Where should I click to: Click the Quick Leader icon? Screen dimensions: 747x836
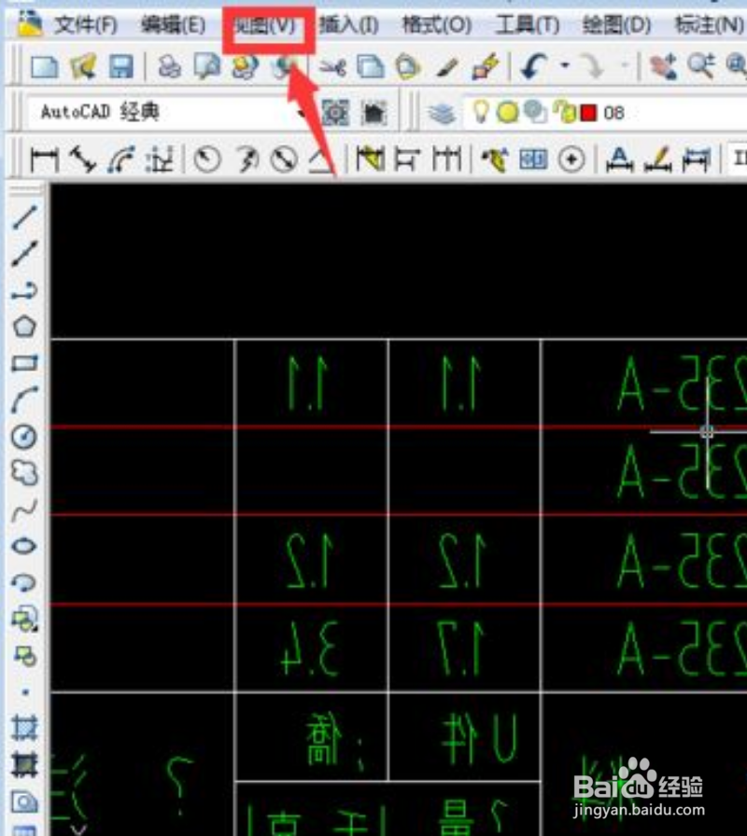coord(495,160)
